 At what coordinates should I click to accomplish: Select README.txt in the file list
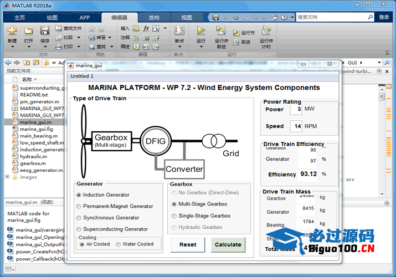34,95
